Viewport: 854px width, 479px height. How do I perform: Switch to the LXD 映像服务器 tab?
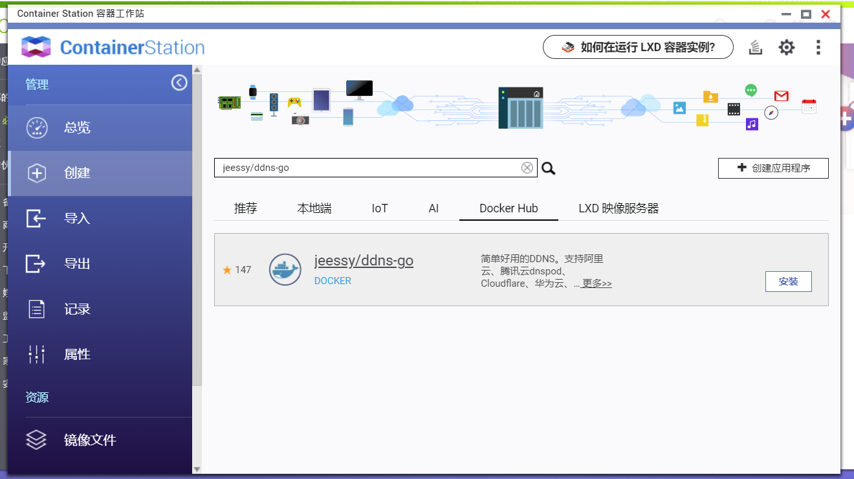(619, 208)
